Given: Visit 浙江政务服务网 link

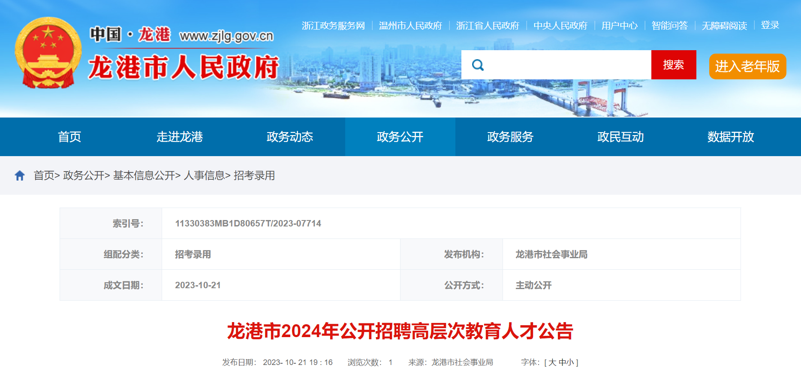Looking at the screenshot, I should [x=333, y=26].
